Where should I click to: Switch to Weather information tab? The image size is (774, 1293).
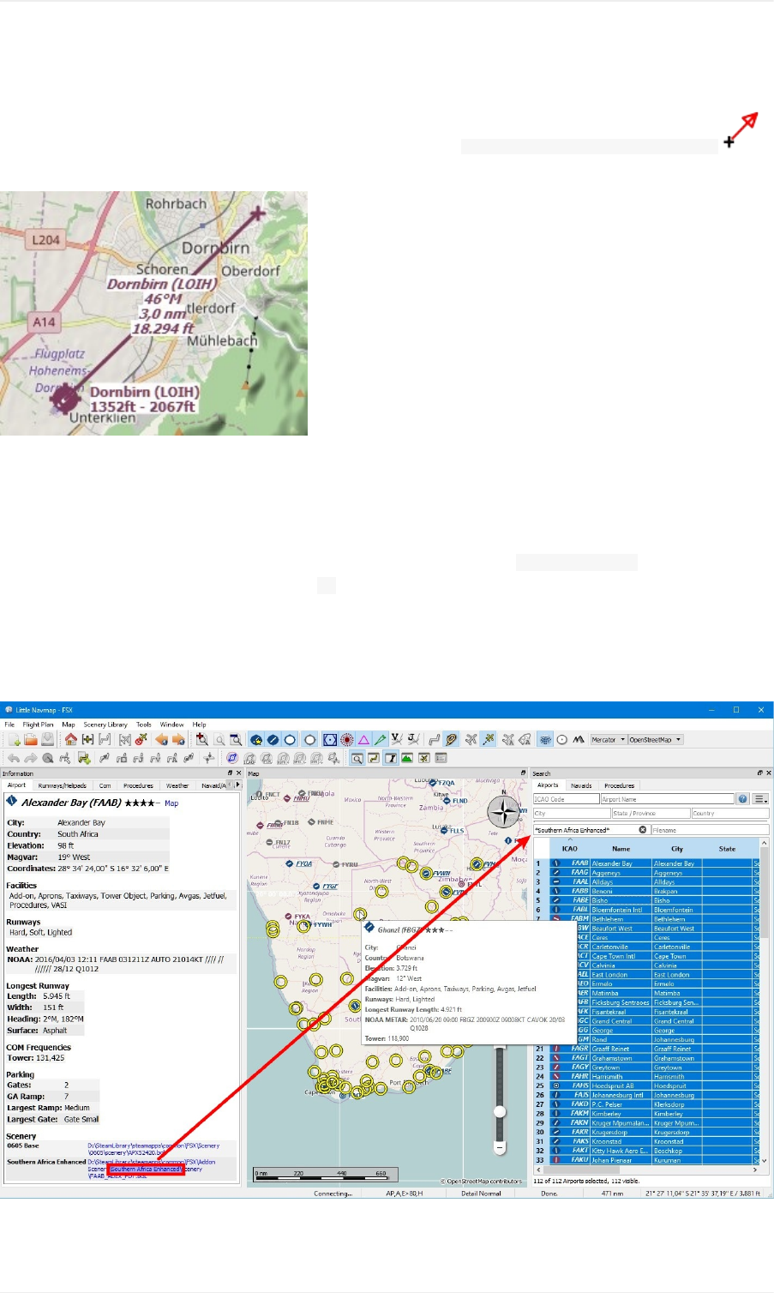pos(177,785)
